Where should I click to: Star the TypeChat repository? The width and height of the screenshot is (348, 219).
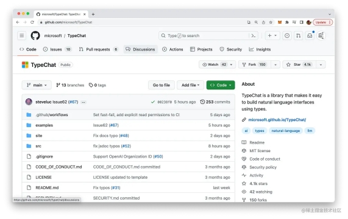pos(299,64)
